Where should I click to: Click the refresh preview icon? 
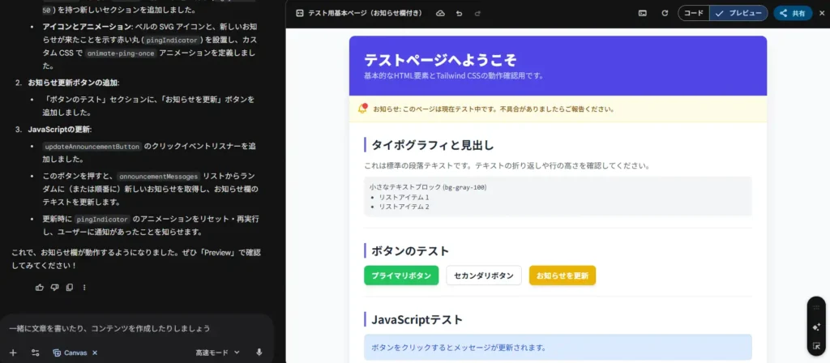click(x=665, y=13)
